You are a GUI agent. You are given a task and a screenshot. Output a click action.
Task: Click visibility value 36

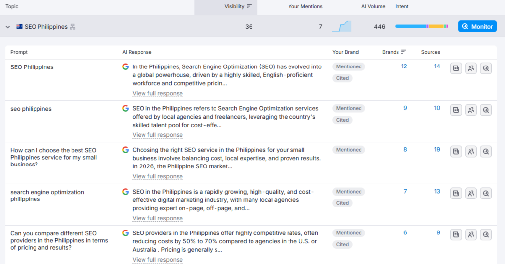pos(249,27)
